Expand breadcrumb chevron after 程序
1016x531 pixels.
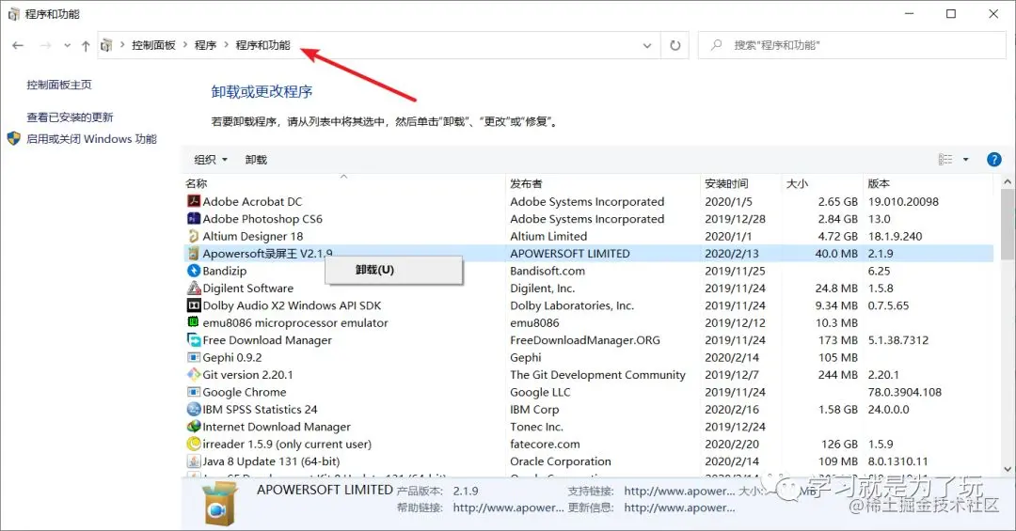[x=226, y=45]
